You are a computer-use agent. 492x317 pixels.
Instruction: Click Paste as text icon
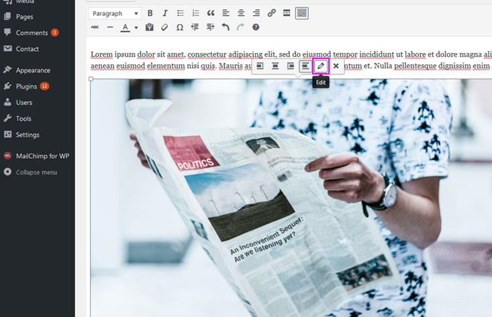coord(150,27)
